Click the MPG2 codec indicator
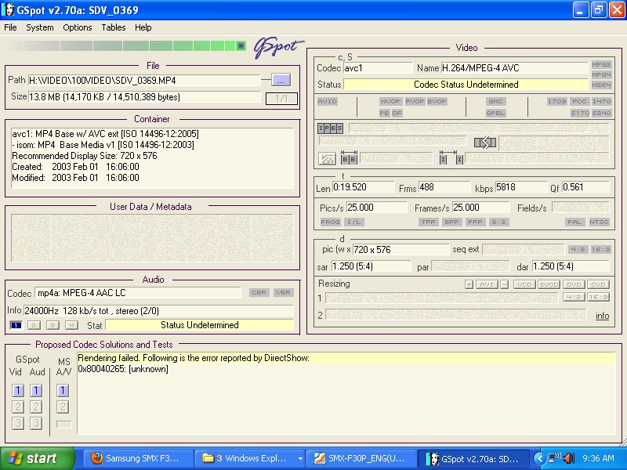Image resolution: width=627 pixels, height=470 pixels. (x=601, y=64)
